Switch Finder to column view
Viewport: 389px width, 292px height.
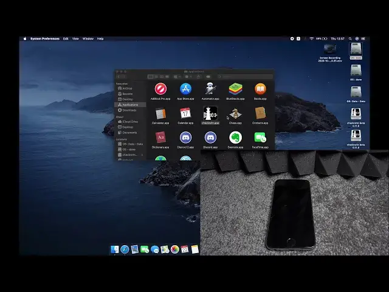[162, 77]
